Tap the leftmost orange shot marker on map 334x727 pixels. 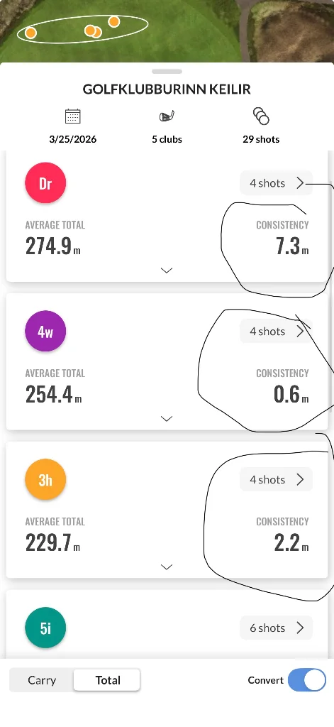[30, 33]
